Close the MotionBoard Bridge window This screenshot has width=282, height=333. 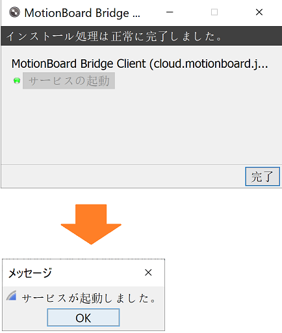point(259,12)
